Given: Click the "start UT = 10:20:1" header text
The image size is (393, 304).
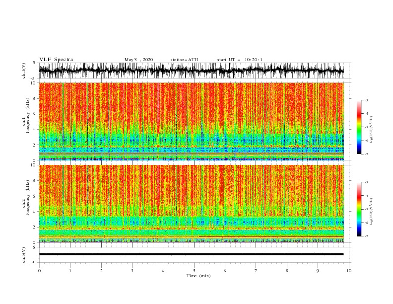Looking at the screenshot, I should [240, 60].
